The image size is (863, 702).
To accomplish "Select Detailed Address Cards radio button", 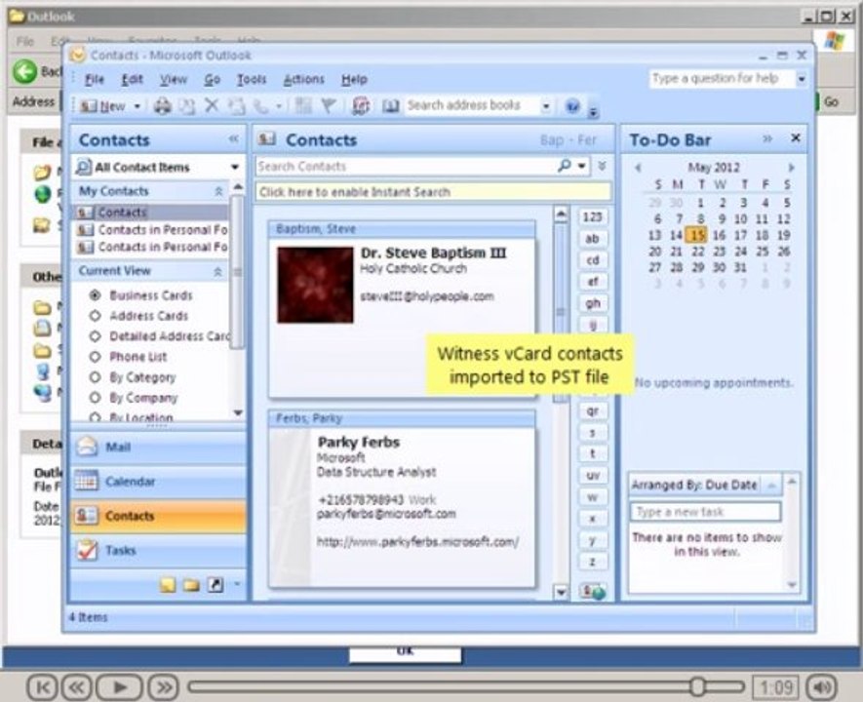I will 95,335.
